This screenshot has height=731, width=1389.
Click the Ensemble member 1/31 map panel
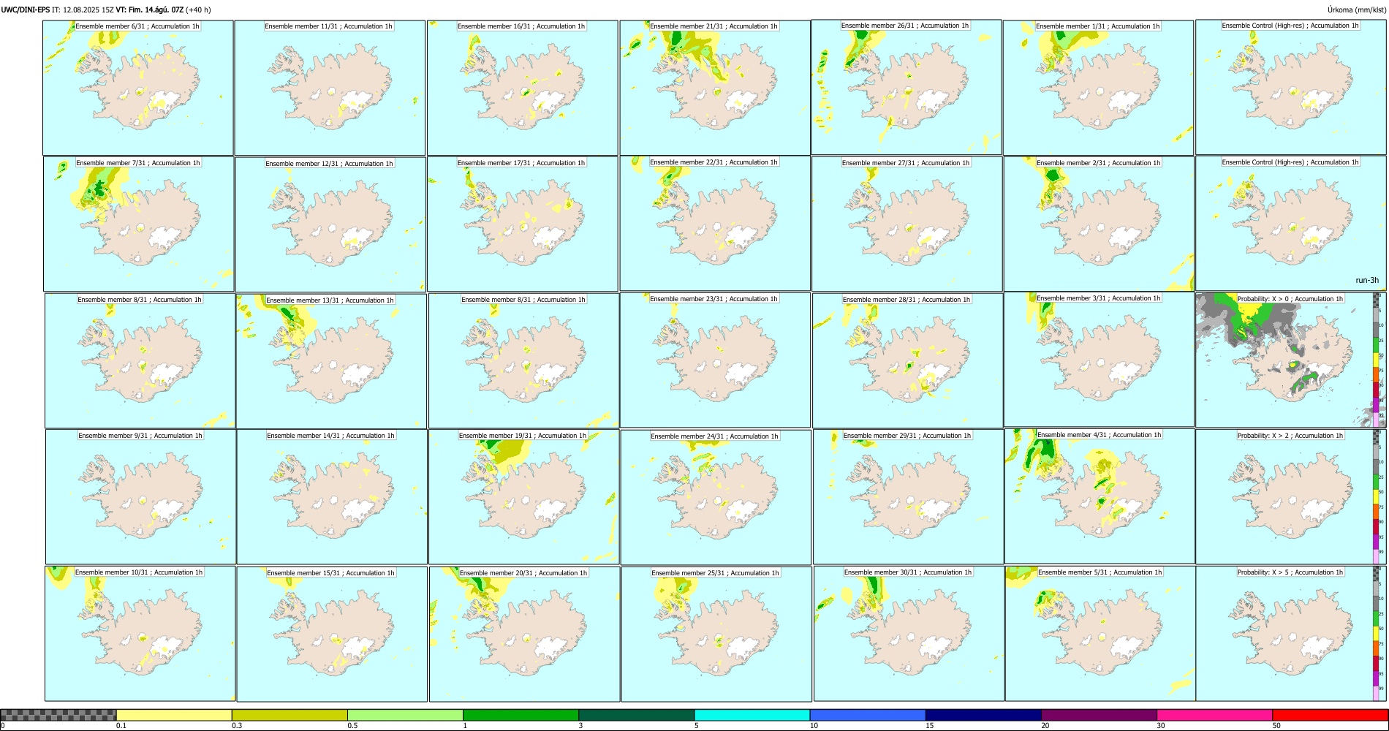pos(1098,88)
